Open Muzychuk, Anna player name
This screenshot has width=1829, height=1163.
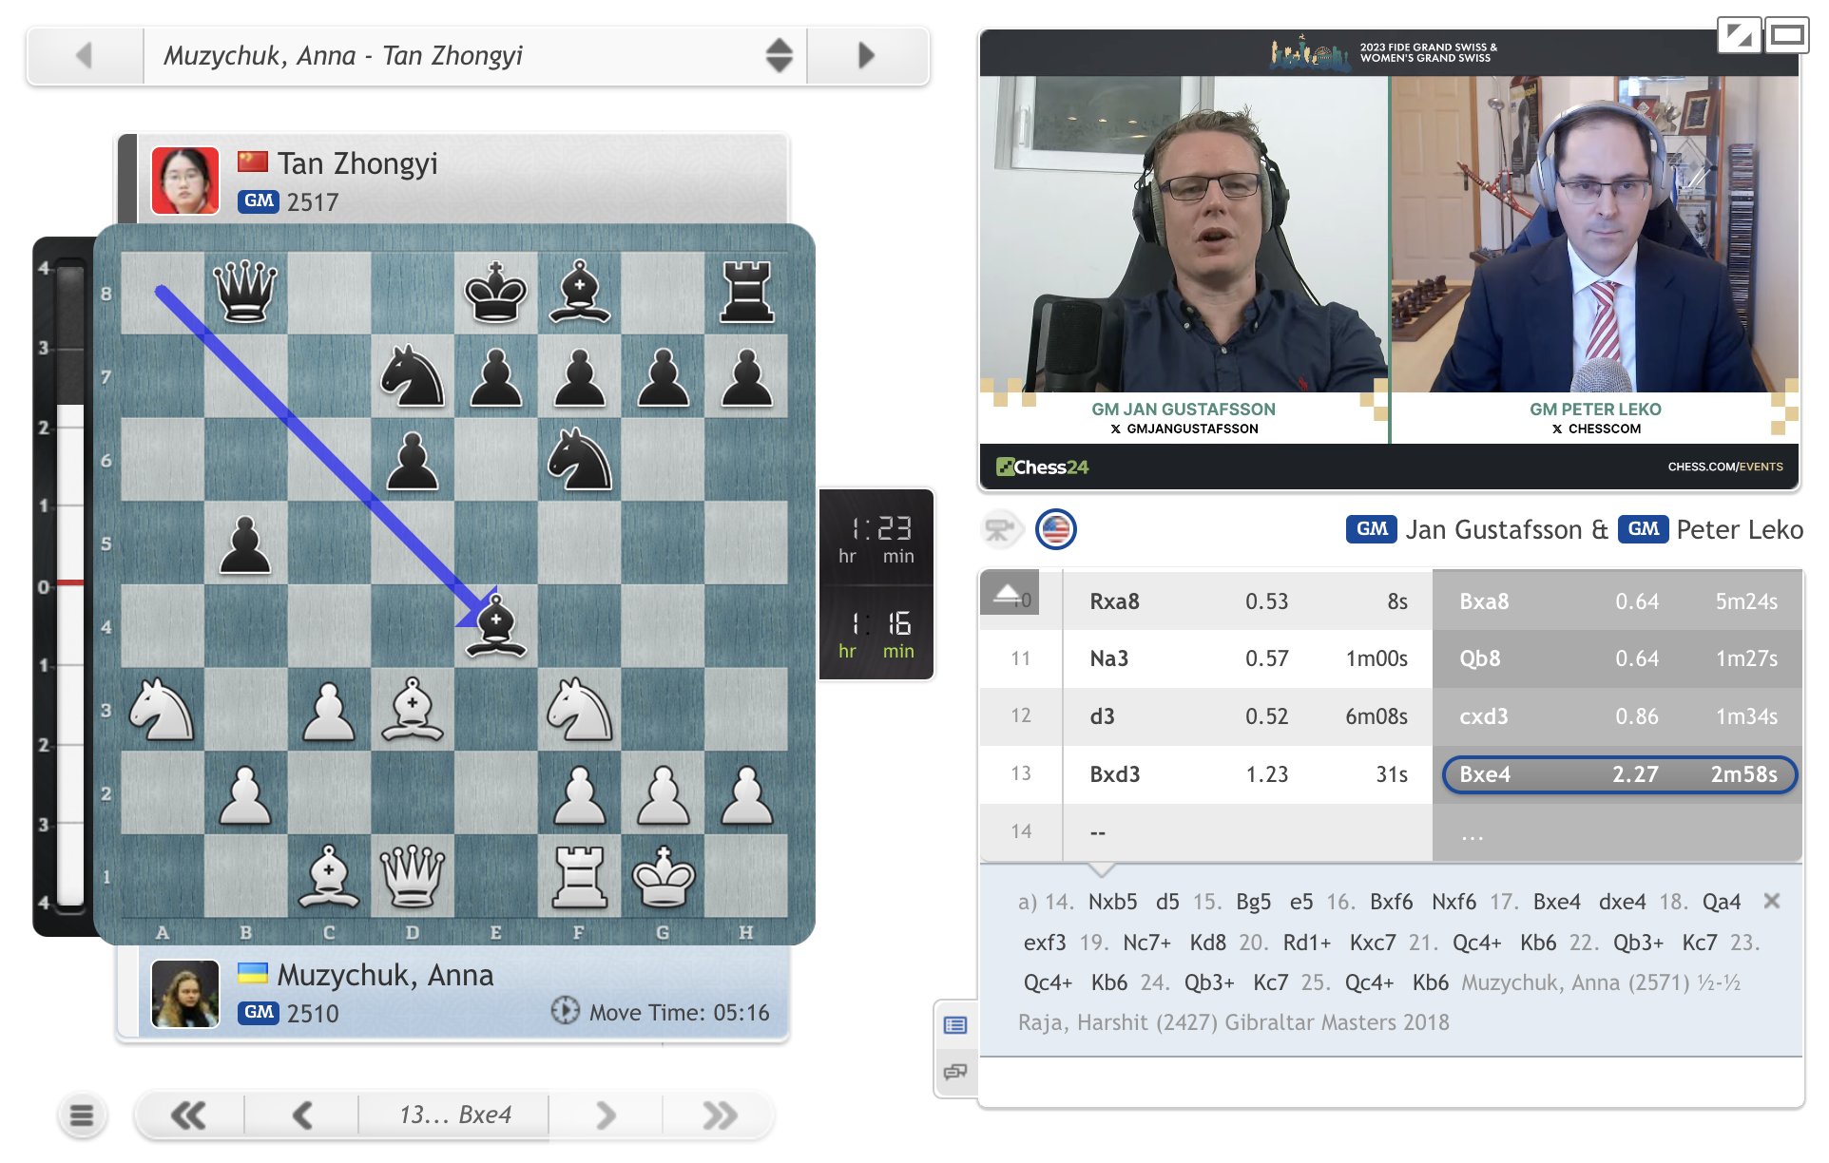(385, 975)
